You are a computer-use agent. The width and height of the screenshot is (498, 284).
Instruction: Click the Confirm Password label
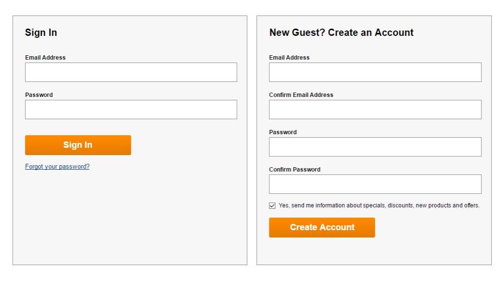295,170
